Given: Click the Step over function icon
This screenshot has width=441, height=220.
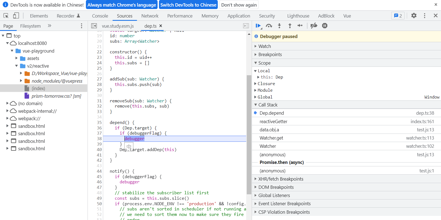Looking at the screenshot, I should (x=269, y=26).
